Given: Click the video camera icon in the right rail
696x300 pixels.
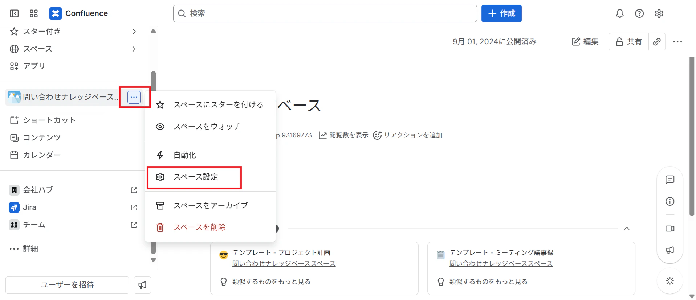Looking at the screenshot, I should tap(670, 229).
